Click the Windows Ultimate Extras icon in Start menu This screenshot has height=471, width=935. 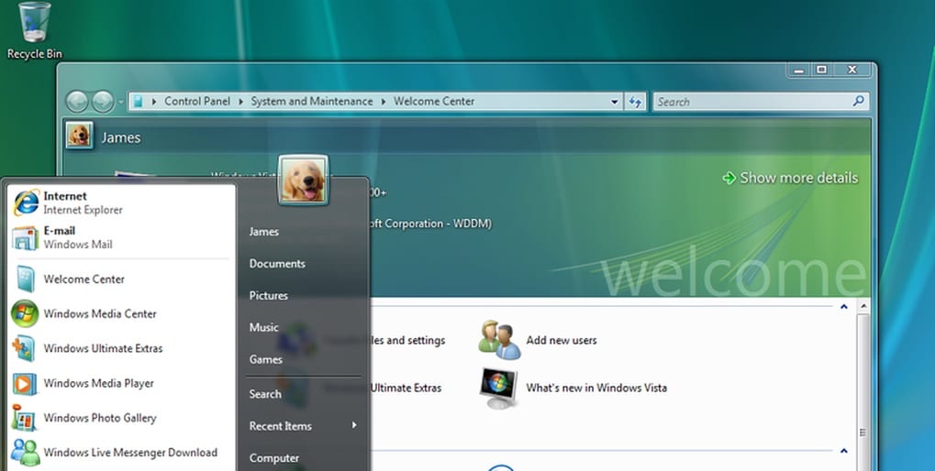(25, 348)
